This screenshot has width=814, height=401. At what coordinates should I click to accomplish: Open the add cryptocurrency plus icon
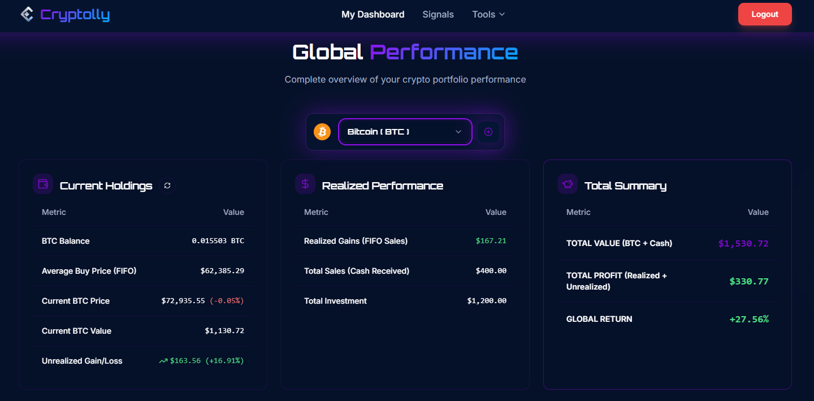click(488, 131)
